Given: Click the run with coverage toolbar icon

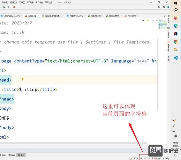Looking at the screenshot, I should tap(4, 7).
